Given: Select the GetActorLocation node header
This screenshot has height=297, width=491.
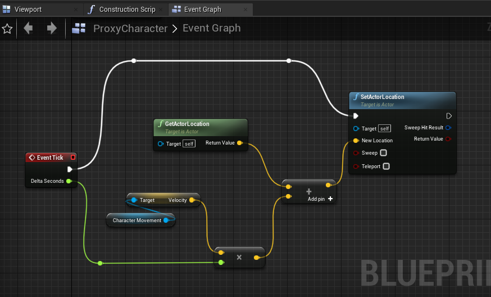Looking at the screenshot, I should (201, 127).
